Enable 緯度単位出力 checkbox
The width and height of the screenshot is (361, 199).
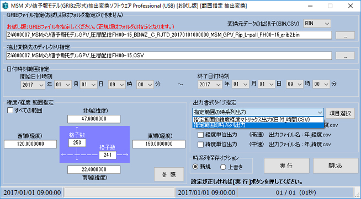[x=200, y=145]
